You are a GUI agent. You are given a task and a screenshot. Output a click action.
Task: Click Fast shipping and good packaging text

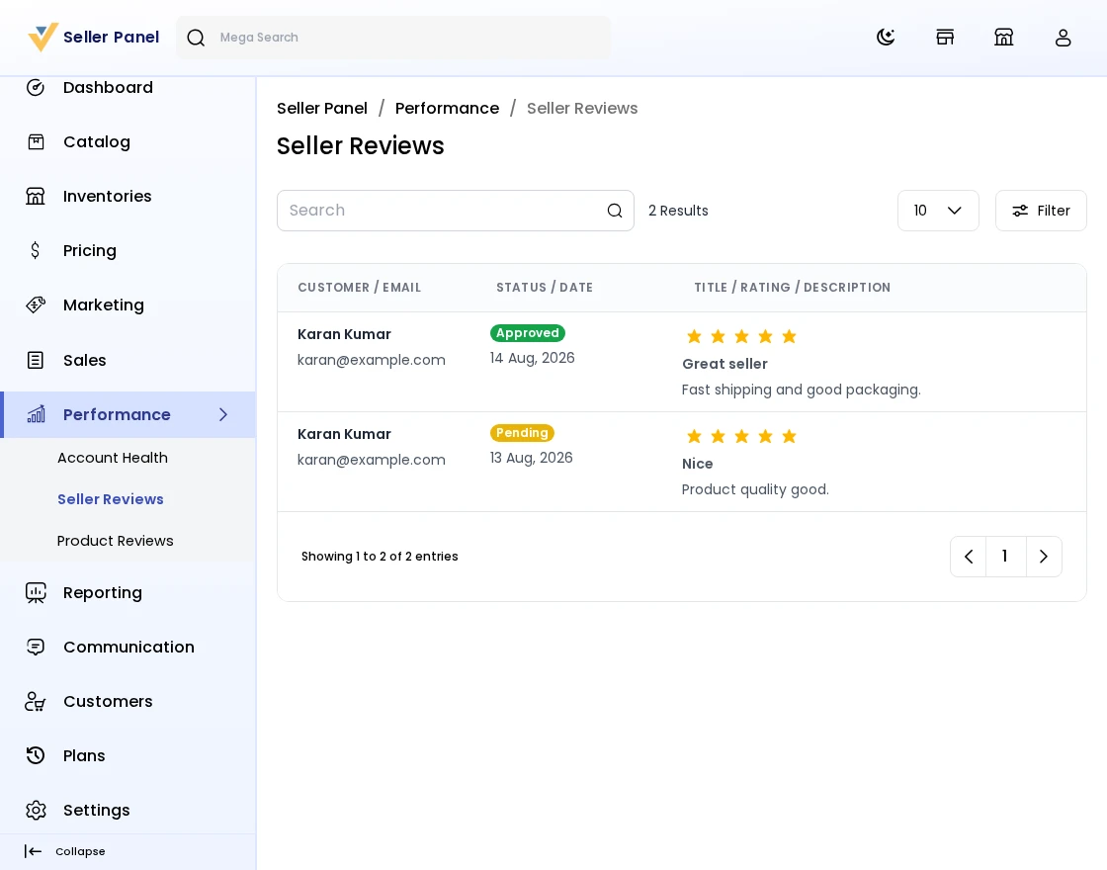802,390
